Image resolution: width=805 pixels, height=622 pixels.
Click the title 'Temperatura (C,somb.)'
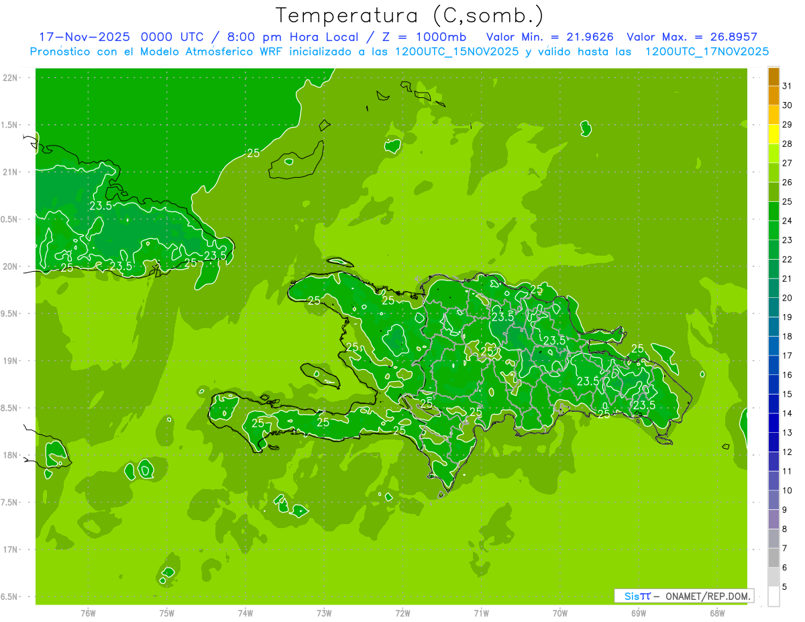[410, 15]
